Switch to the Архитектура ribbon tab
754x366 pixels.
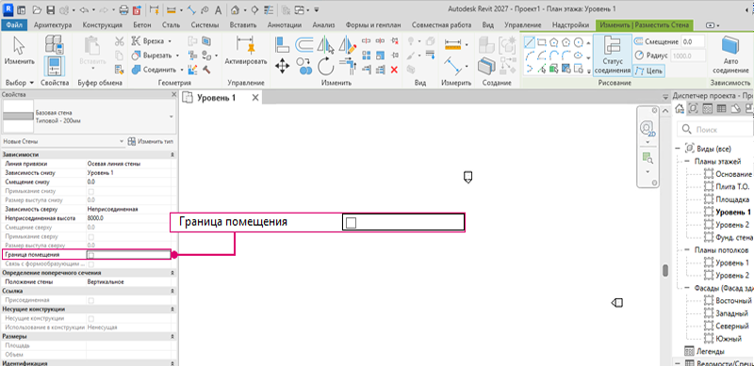coord(53,25)
